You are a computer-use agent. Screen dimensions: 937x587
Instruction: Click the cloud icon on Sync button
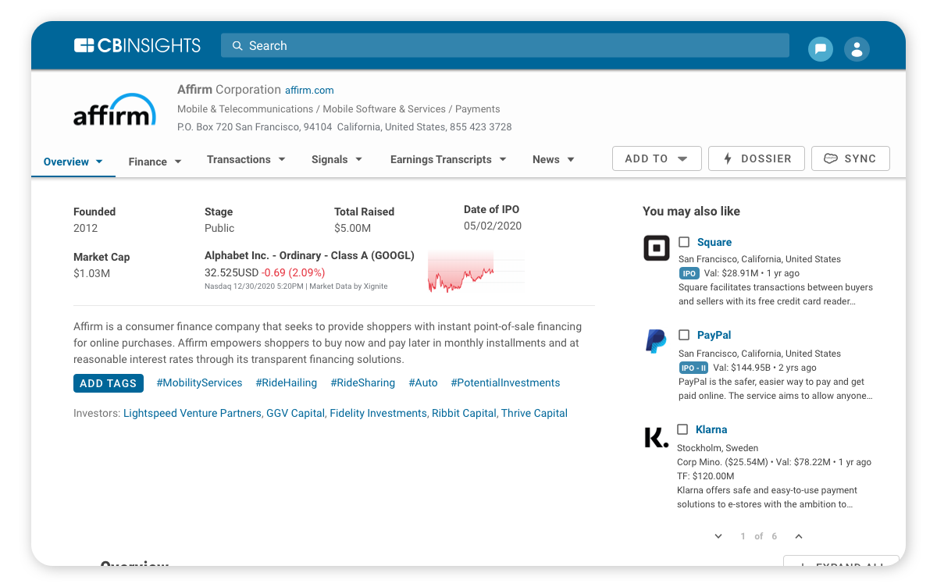pos(831,158)
